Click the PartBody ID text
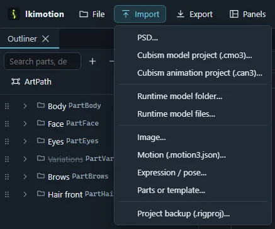 point(85,105)
